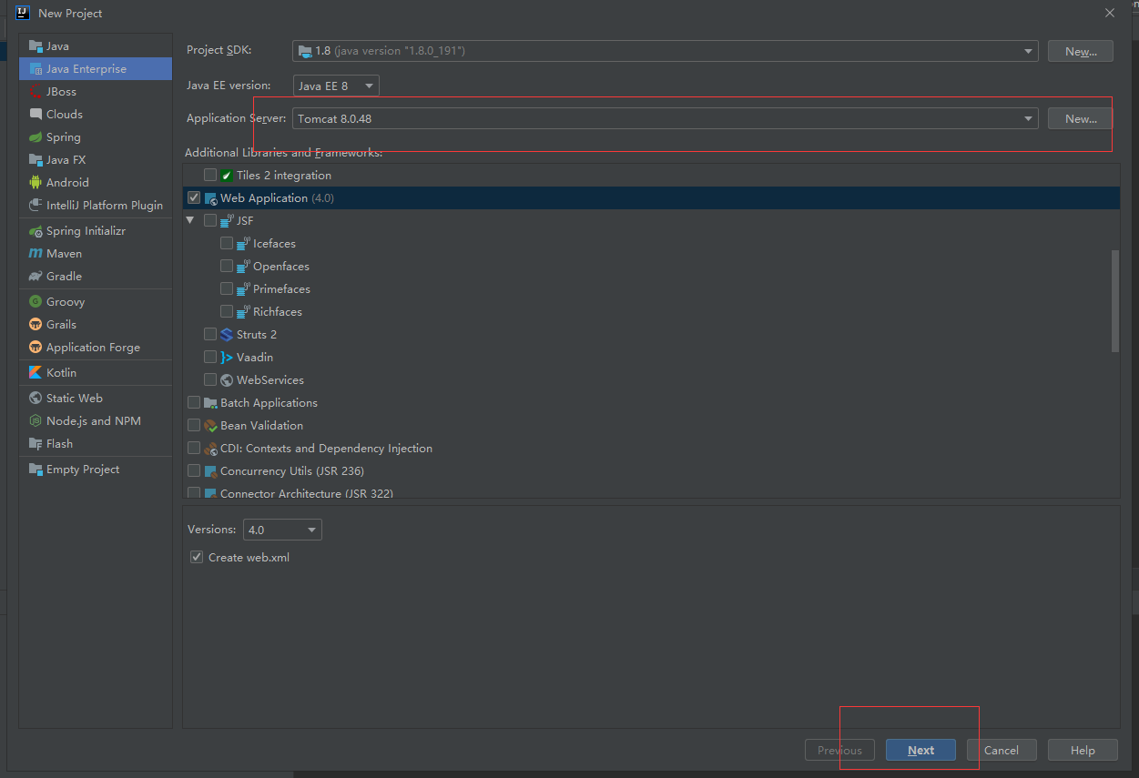The width and height of the screenshot is (1139, 778).
Task: Select Grails project type
Action: (x=96, y=324)
